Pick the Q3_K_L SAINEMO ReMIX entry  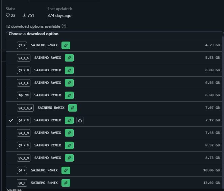point(48,83)
